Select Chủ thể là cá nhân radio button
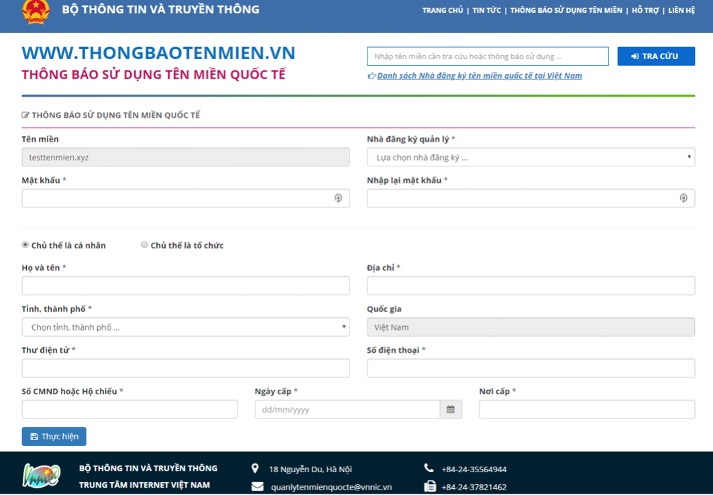713x495 pixels. [x=25, y=245]
